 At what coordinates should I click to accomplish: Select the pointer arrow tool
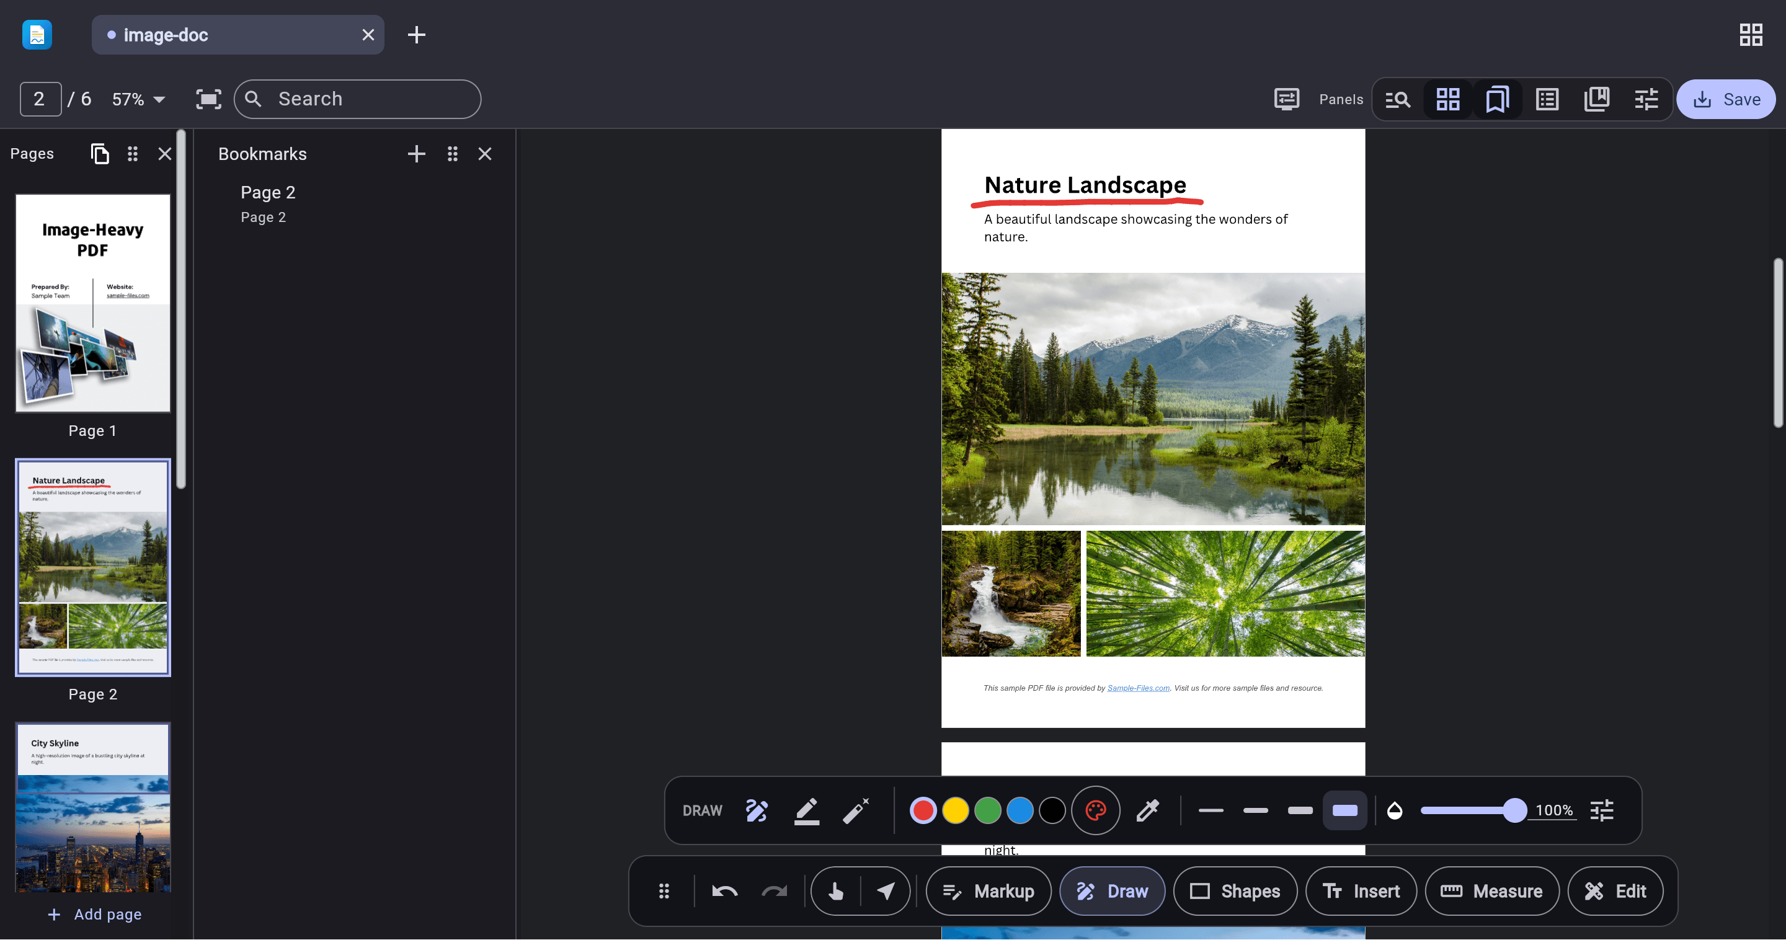[886, 891]
